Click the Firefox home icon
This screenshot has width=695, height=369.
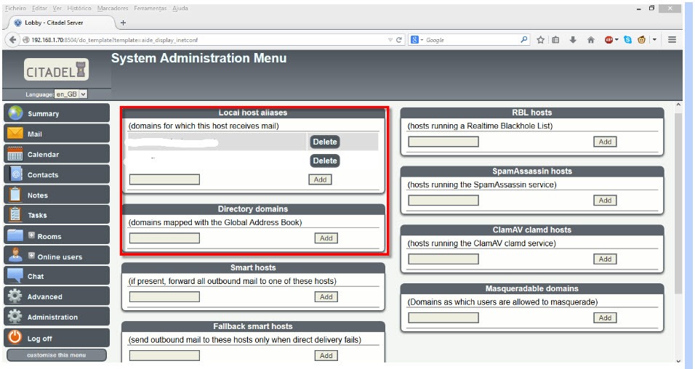pos(590,40)
